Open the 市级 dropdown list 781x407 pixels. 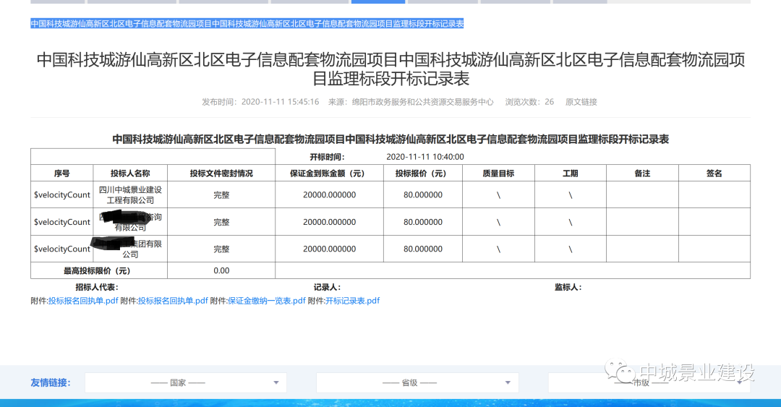coord(648,382)
